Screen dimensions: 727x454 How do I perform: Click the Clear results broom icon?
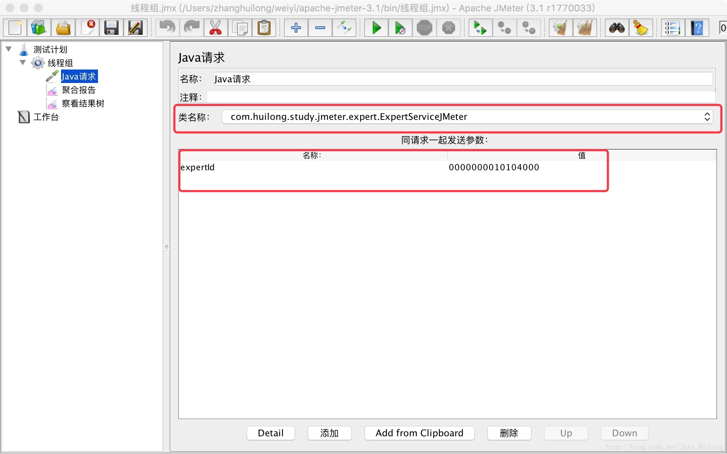click(x=561, y=28)
